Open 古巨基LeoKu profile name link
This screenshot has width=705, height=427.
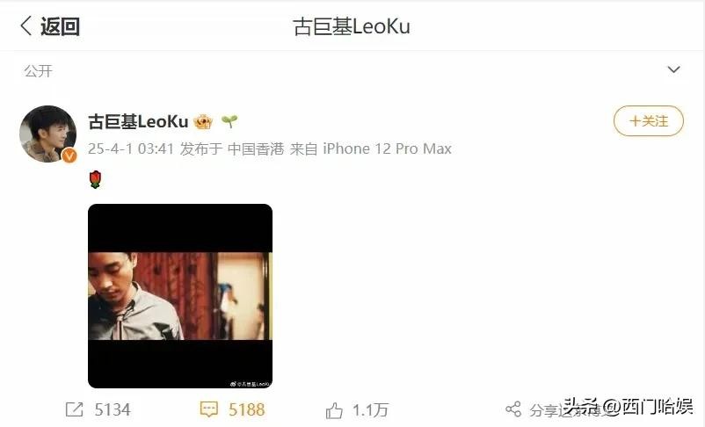coord(138,121)
